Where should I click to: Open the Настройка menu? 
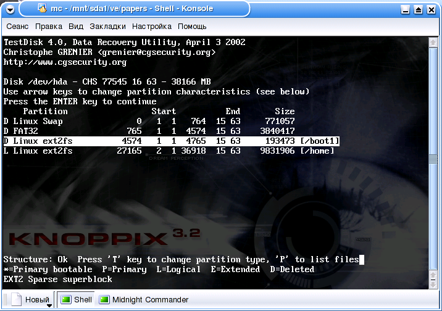pyautogui.click(x=152, y=27)
